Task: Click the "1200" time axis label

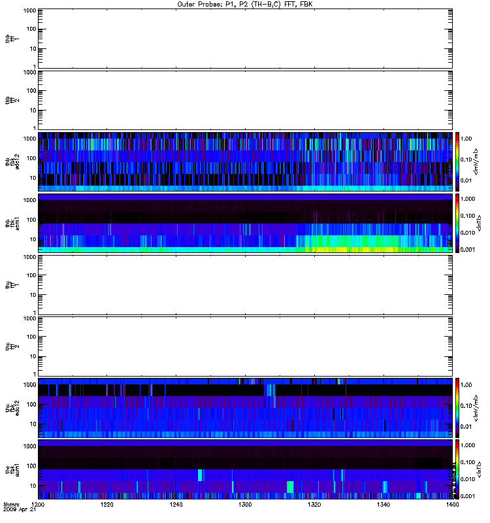Action: [x=38, y=505]
